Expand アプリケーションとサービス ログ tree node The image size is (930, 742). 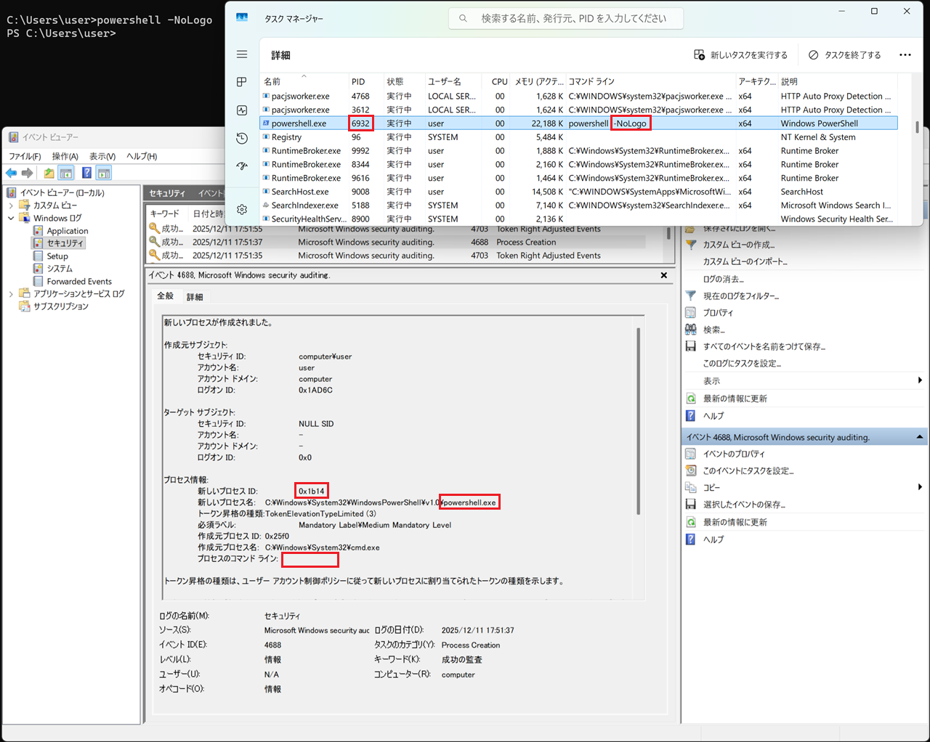[11, 294]
